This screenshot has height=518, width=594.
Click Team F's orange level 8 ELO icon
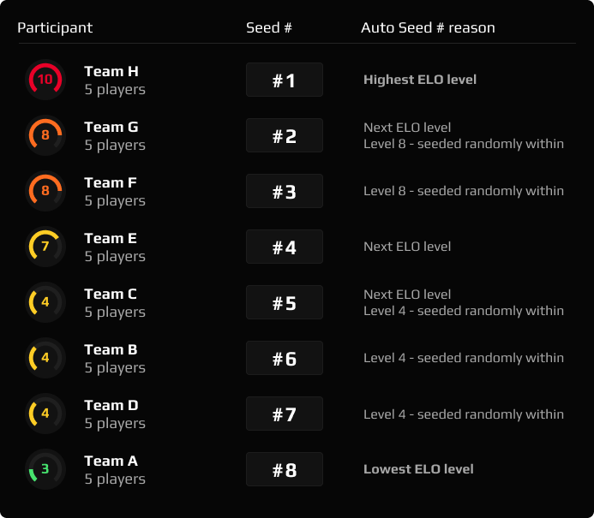(45, 191)
